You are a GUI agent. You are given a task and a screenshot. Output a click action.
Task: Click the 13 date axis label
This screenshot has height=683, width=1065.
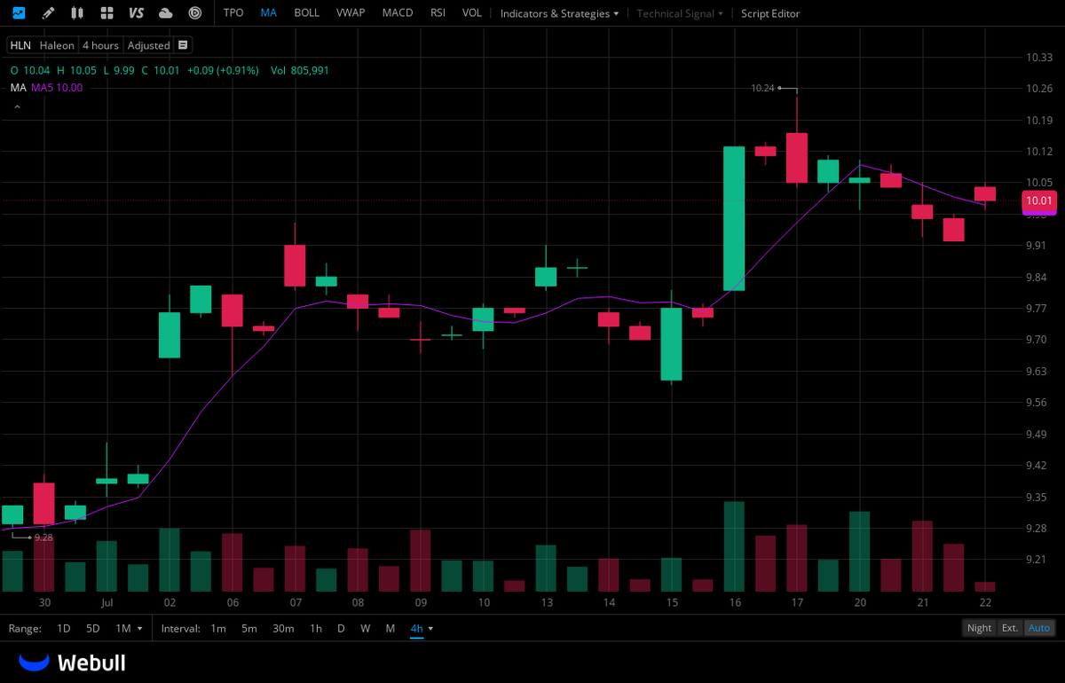coord(546,603)
